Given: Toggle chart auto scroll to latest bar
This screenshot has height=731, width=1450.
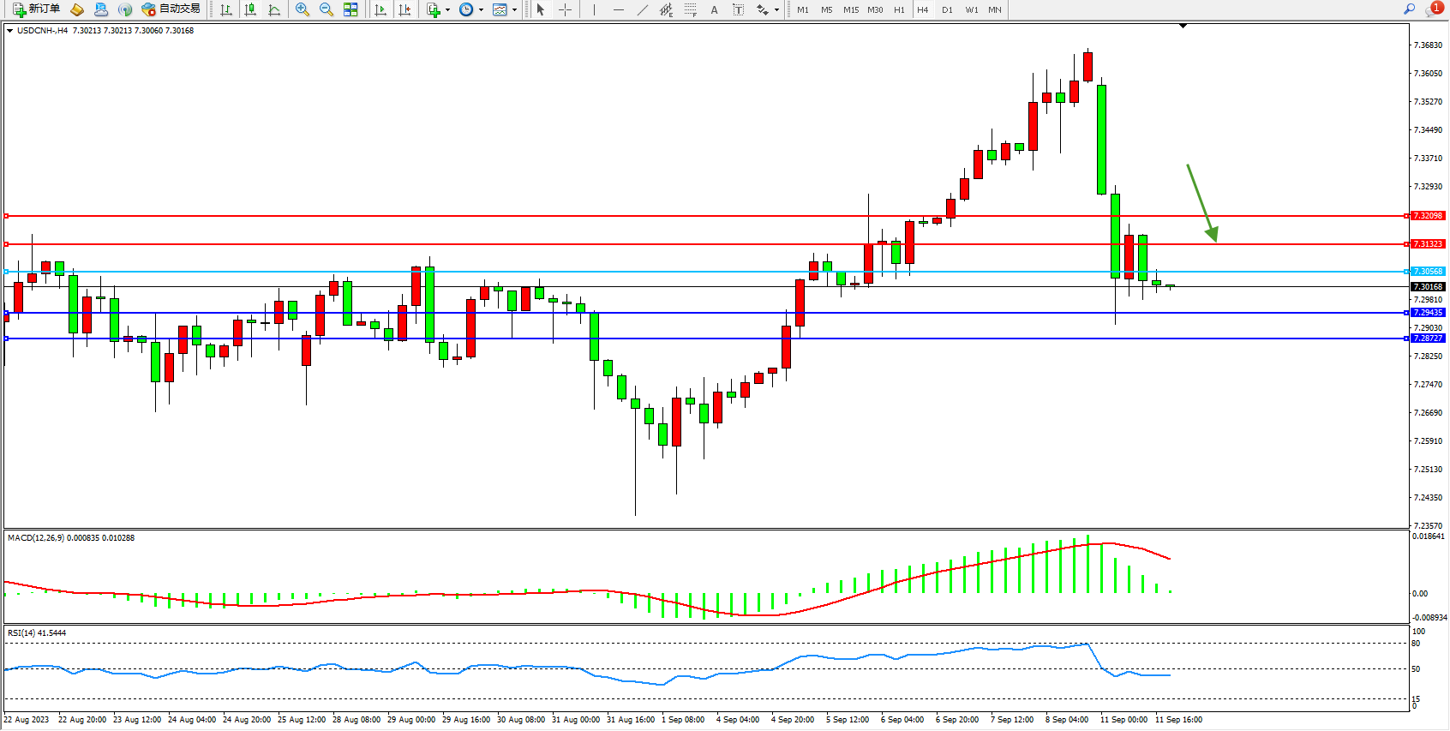Looking at the screenshot, I should (380, 9).
